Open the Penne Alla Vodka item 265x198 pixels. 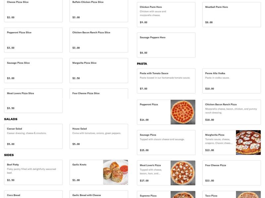click(231, 80)
